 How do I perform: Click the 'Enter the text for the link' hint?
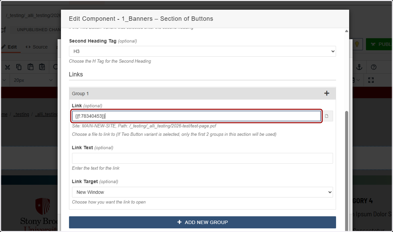96,168
